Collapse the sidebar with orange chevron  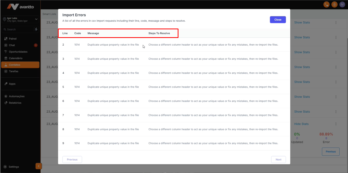(x=38, y=166)
